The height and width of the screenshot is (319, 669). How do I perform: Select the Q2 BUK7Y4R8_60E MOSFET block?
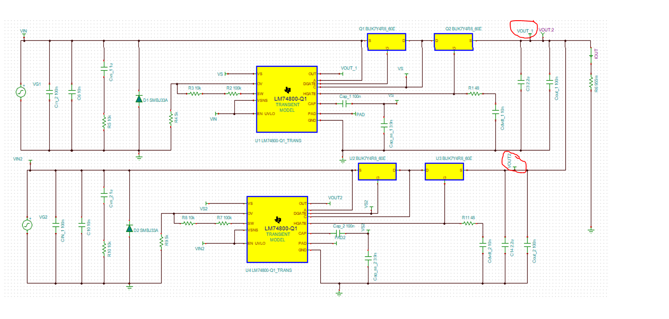pos(453,42)
